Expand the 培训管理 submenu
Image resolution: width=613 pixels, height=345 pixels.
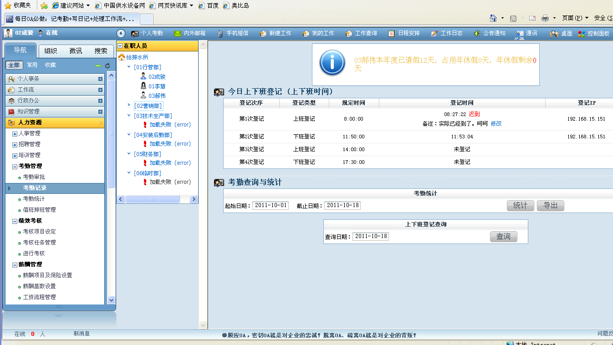[x=15, y=156]
